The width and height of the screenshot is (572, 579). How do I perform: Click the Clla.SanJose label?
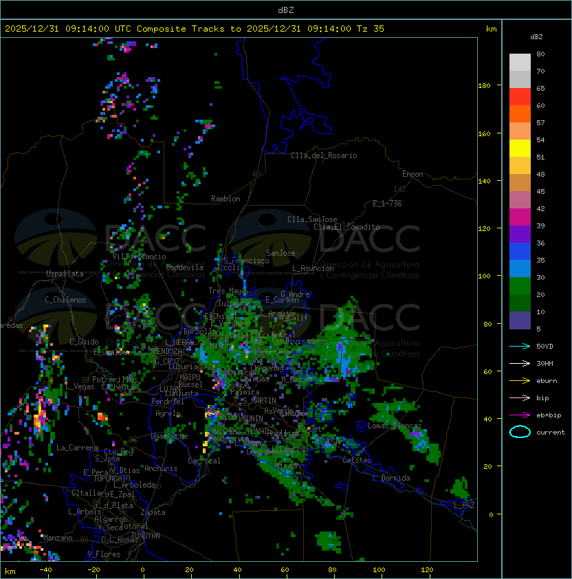pos(312,219)
